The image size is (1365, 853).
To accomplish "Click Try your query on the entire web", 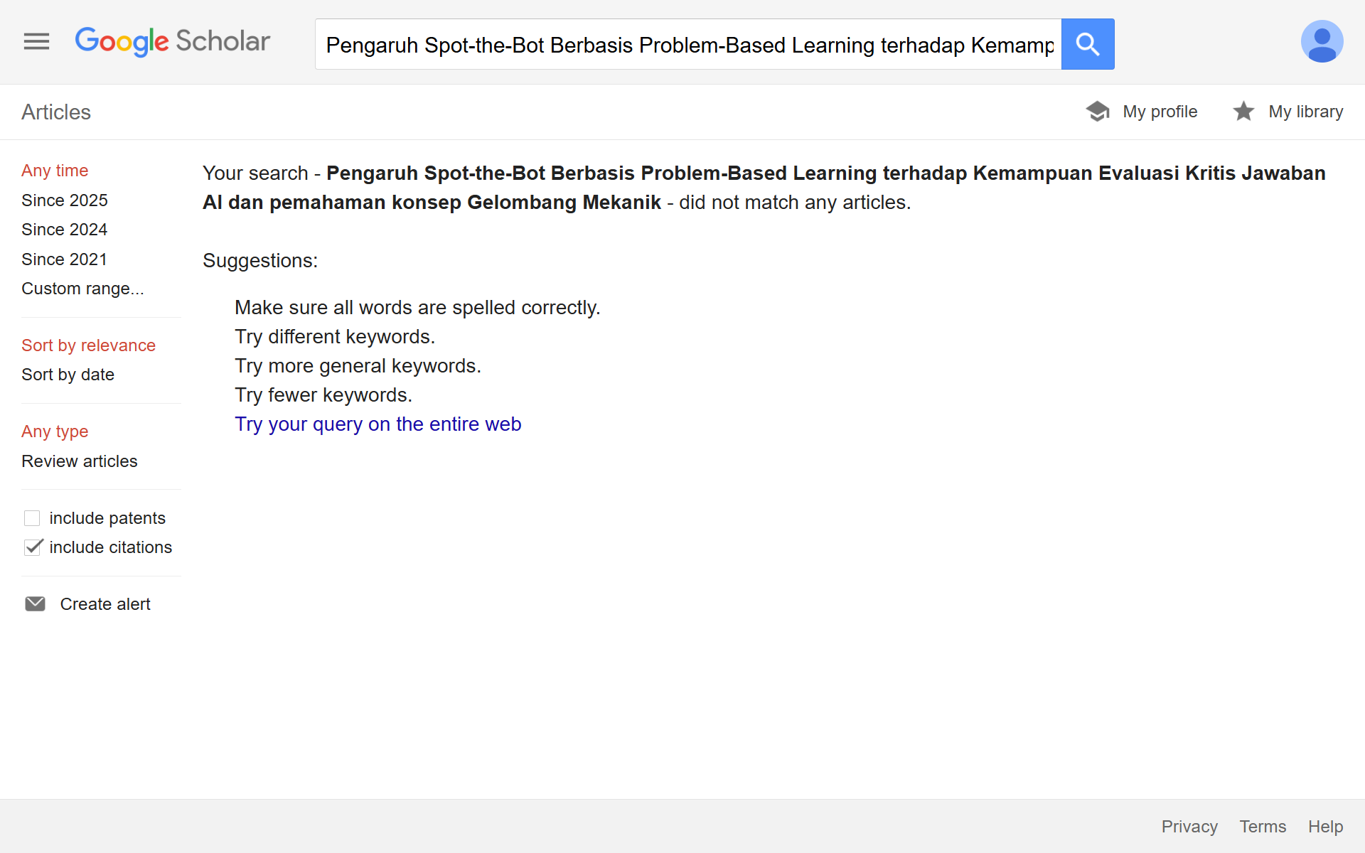I will [x=378, y=424].
